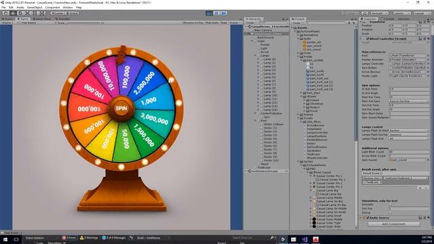The height and width of the screenshot is (244, 434).
Task: Open the Gizmos dropdown
Action: 235,22
